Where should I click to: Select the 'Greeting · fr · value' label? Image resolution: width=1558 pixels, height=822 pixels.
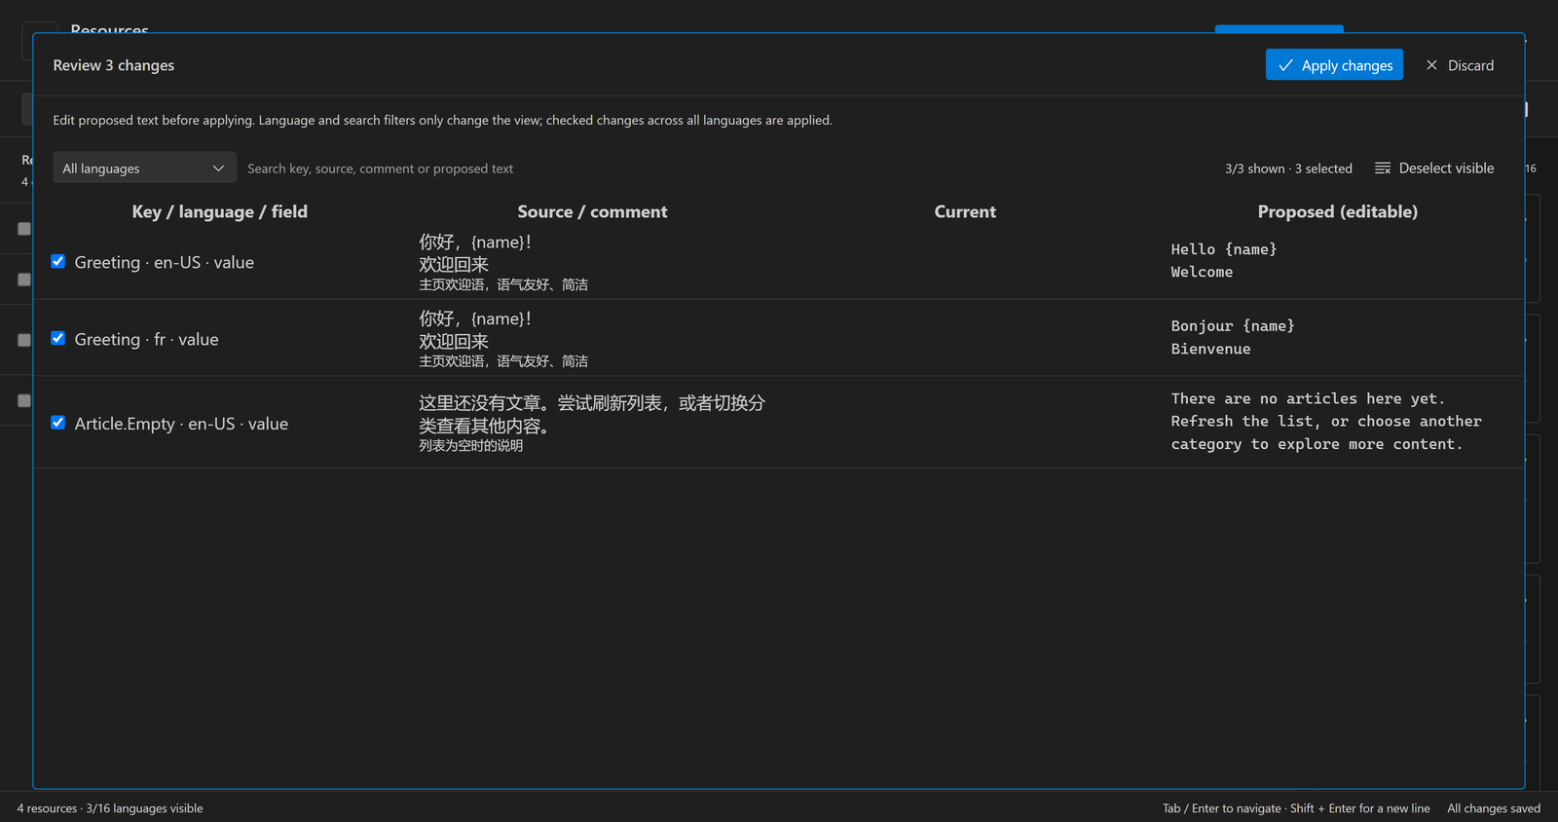click(x=146, y=339)
